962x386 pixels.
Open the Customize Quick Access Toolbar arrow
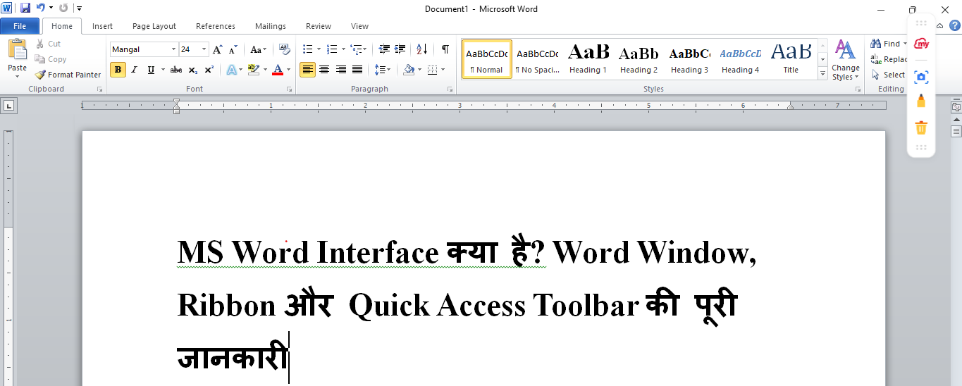coord(78,8)
